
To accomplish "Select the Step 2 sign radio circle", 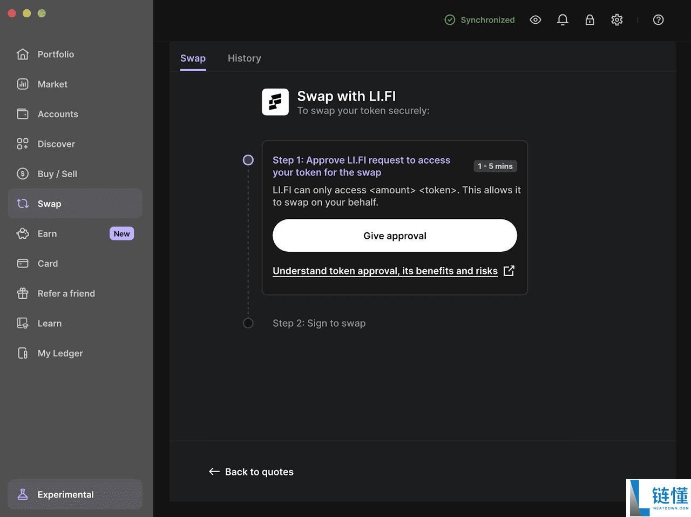I will click(x=248, y=323).
